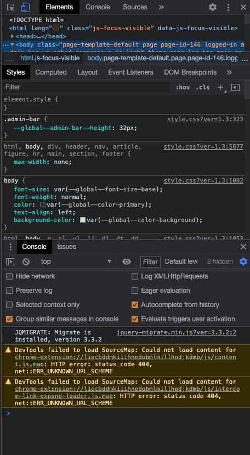This screenshot has height=455, width=250.
Task: Toggle the computed styles sidebar icon
Action: click(235, 87)
